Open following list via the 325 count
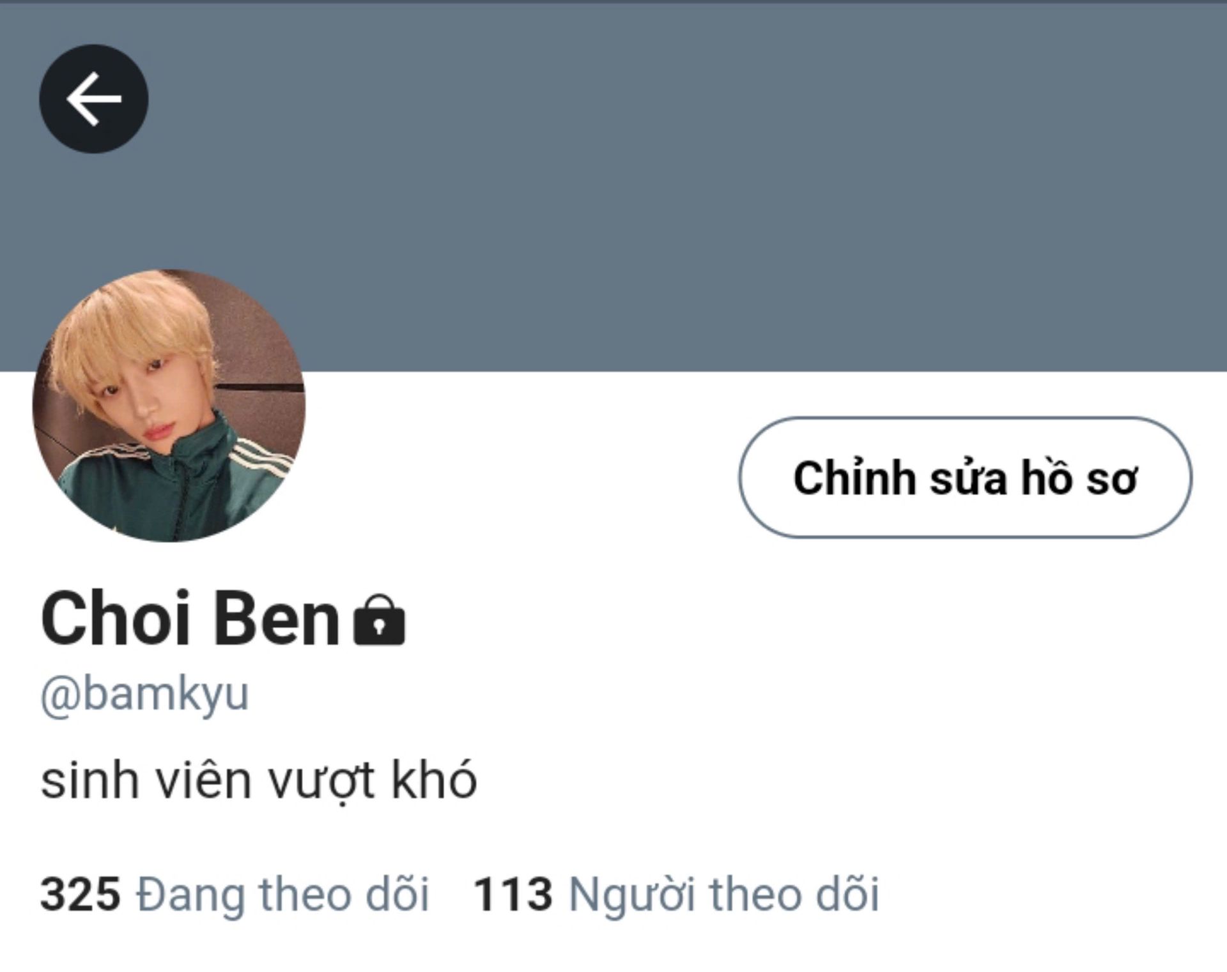Image resolution: width=1227 pixels, height=972 pixels. click(81, 893)
